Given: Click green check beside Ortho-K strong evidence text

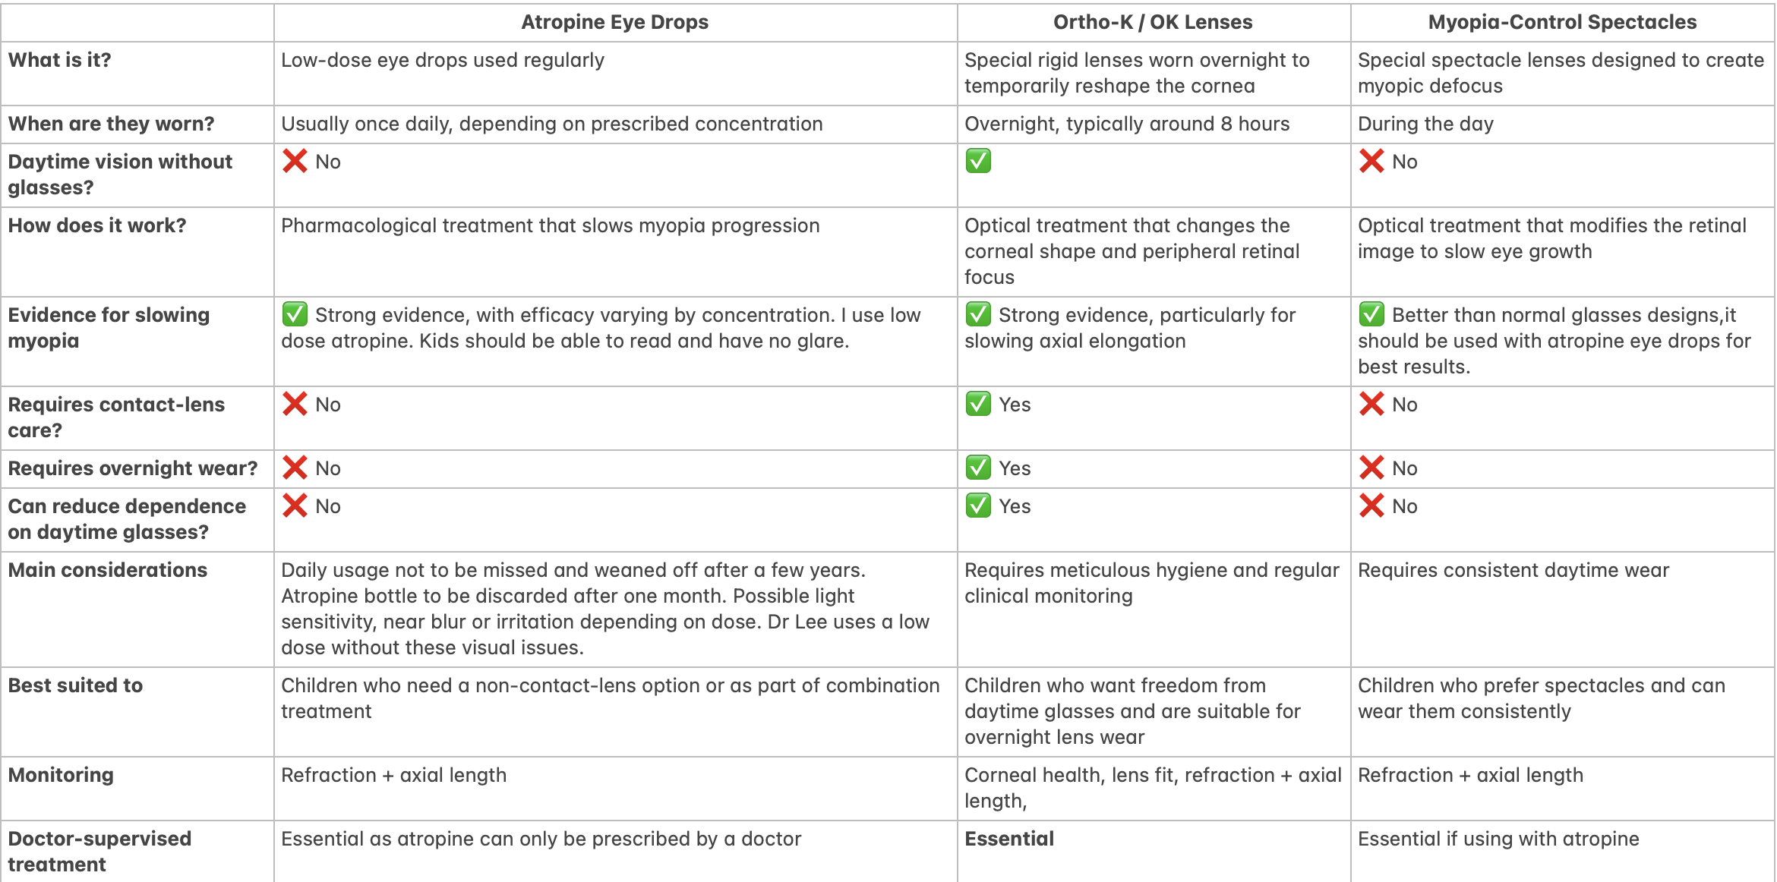Looking at the screenshot, I should [x=978, y=314].
